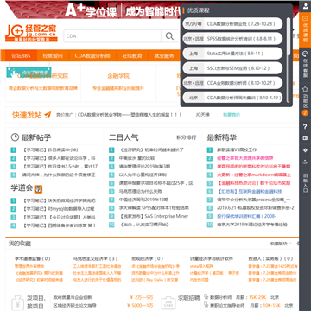
Task: Open the 论坛BBS nav tab
Action: pos(21,55)
